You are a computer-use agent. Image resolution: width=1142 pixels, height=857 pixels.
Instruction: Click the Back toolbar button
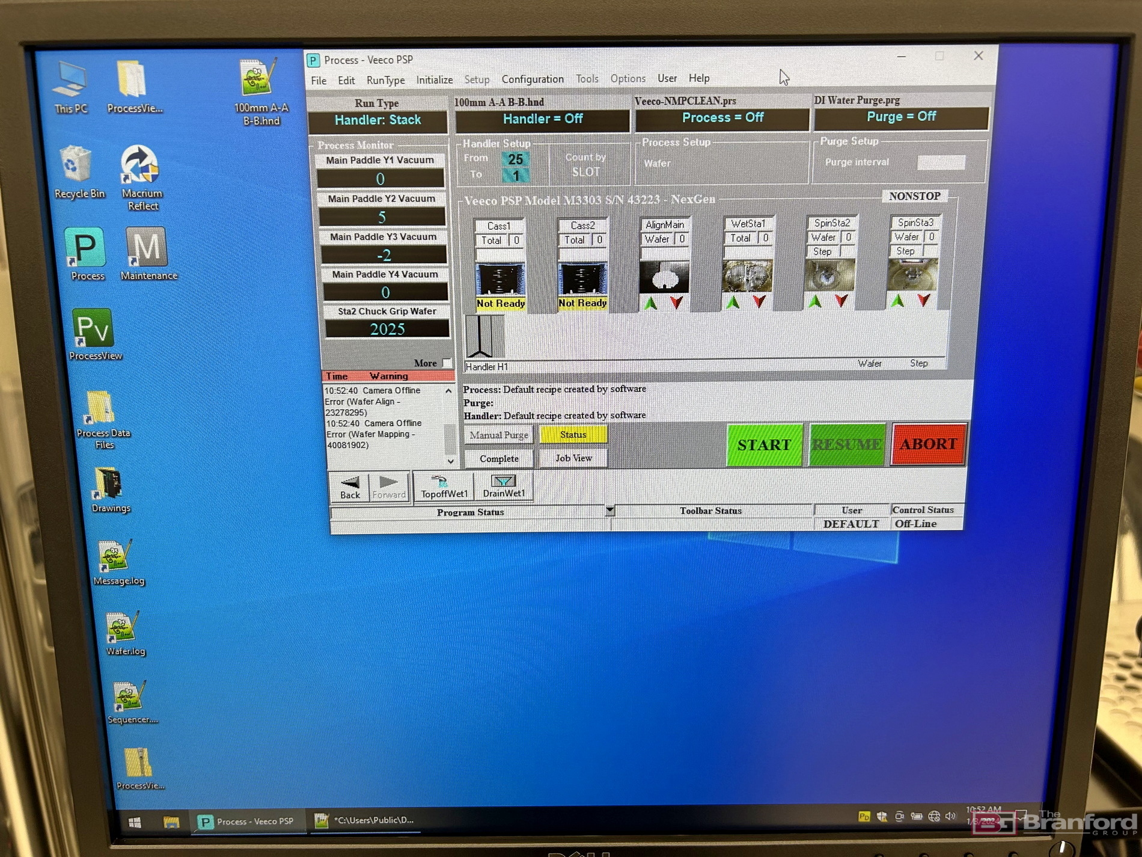point(350,487)
